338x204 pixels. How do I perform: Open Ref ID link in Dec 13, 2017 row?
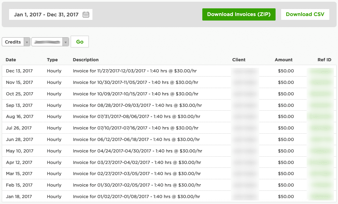[x=320, y=71]
